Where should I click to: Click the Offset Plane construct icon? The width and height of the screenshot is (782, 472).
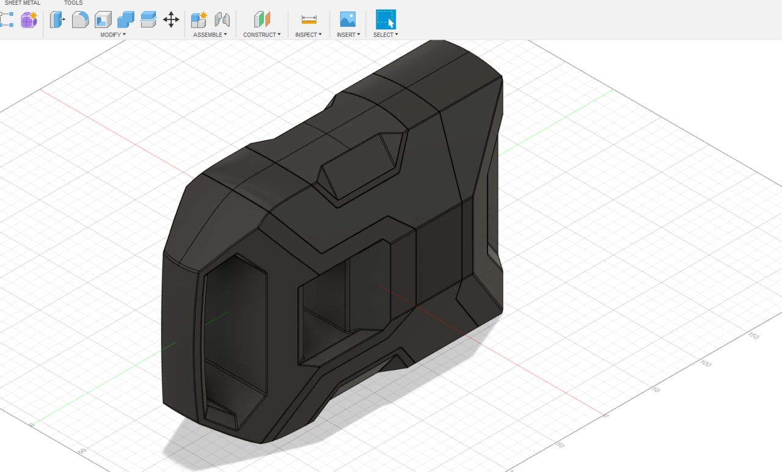[262, 20]
